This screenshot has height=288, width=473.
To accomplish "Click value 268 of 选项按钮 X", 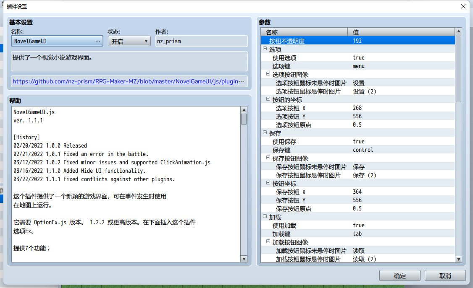I will [357, 108].
